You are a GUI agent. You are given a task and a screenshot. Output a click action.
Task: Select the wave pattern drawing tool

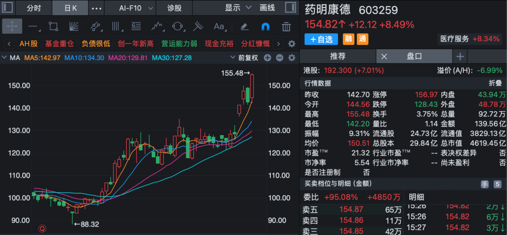pos(157,26)
